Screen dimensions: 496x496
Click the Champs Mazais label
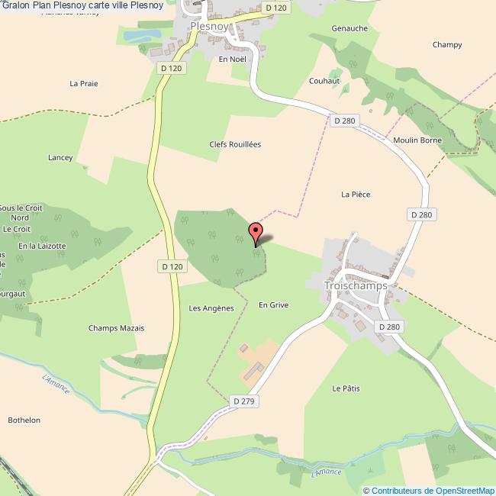click(x=116, y=328)
